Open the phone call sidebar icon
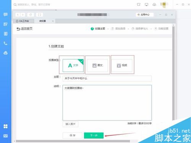The width and height of the screenshot is (191, 143). (5, 43)
